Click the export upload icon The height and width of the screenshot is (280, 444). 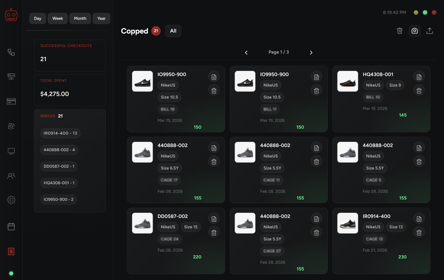[430, 31]
